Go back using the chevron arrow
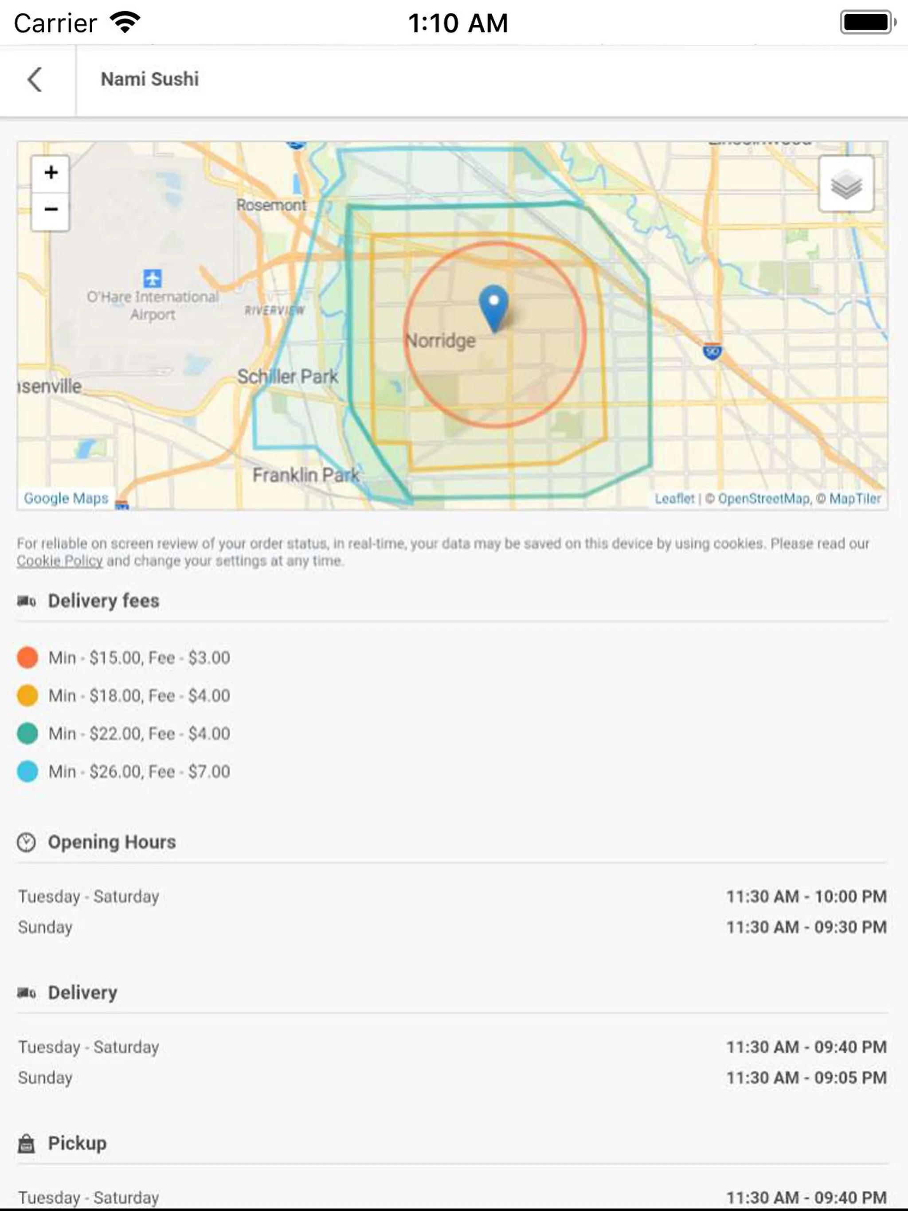Screen dimensions: 908x1211 click(35, 79)
